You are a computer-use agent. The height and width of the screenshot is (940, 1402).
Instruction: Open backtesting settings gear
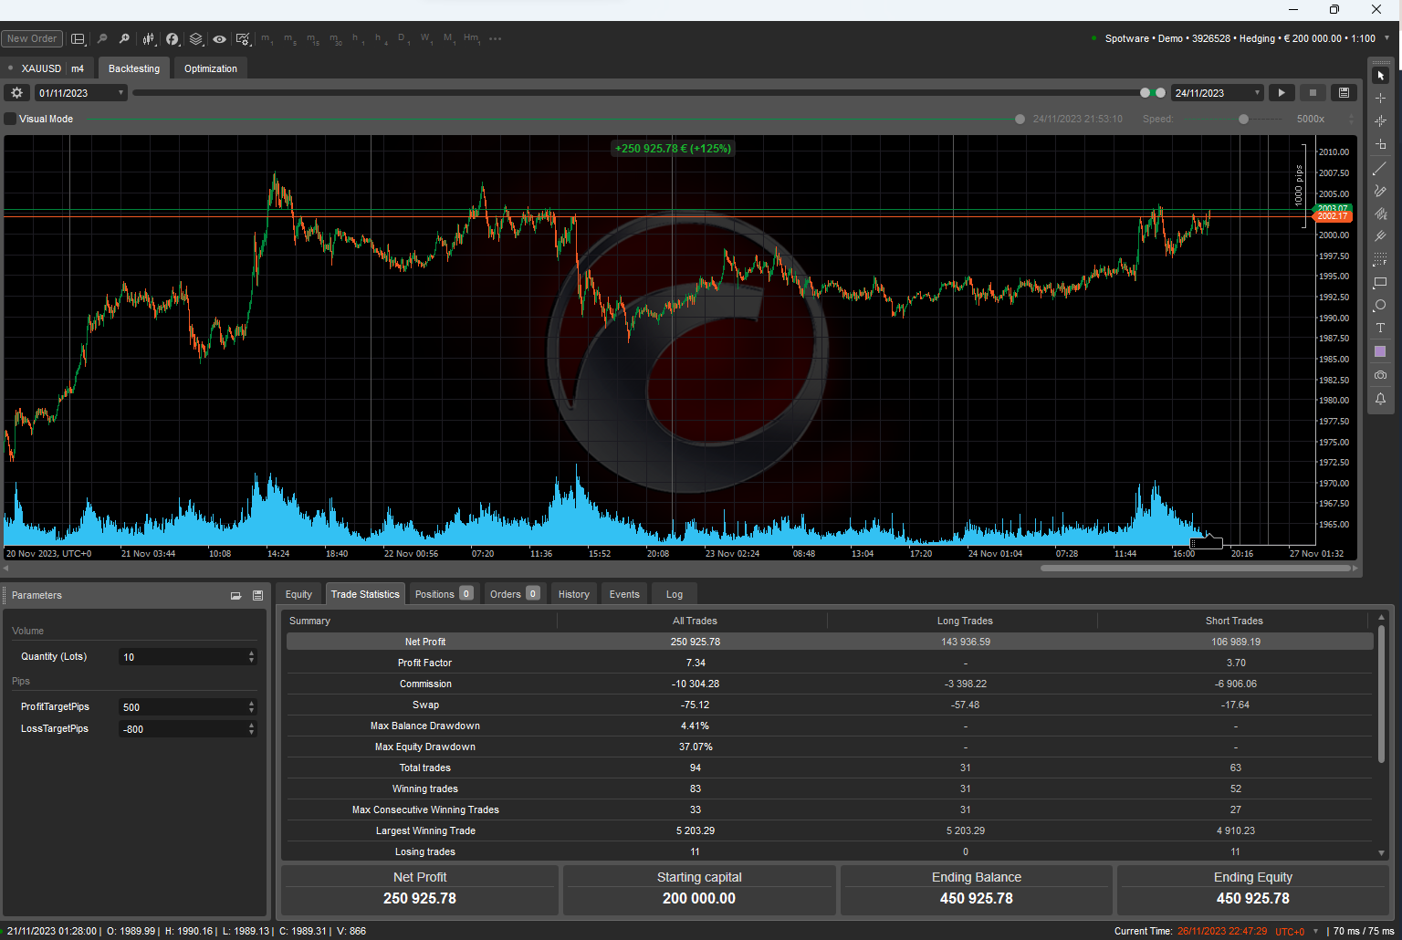16,93
